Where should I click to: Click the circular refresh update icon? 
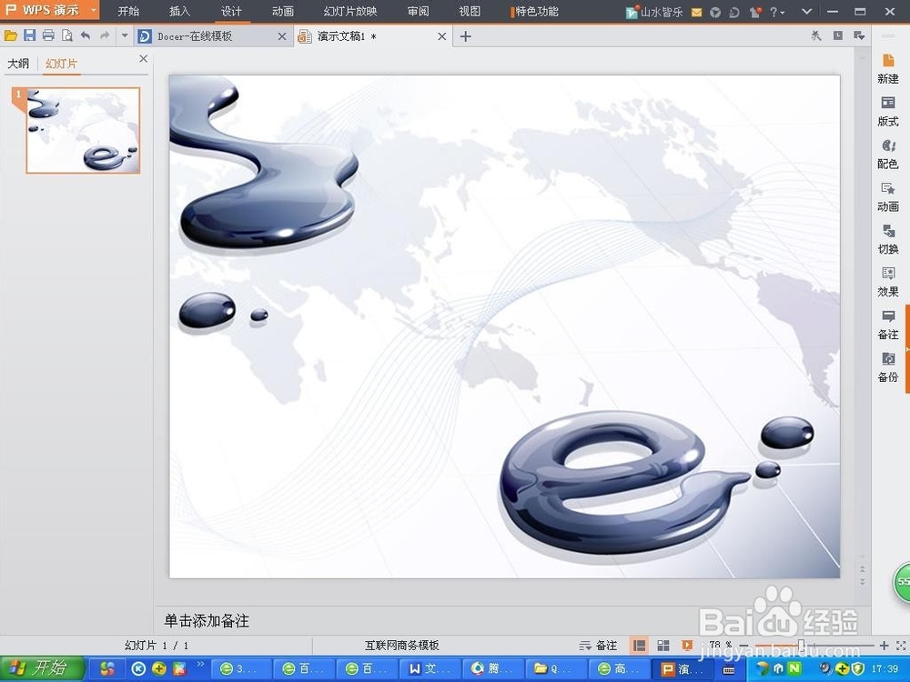point(734,12)
